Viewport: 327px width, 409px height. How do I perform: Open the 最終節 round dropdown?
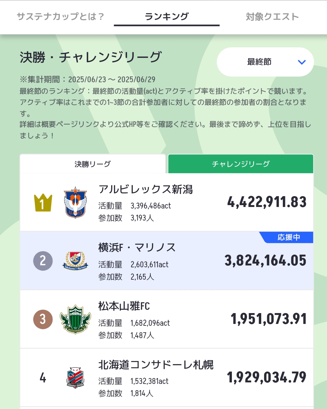265,62
